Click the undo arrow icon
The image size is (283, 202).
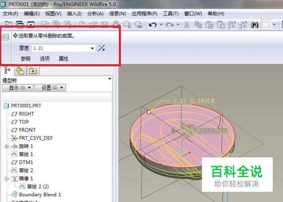[153, 25]
